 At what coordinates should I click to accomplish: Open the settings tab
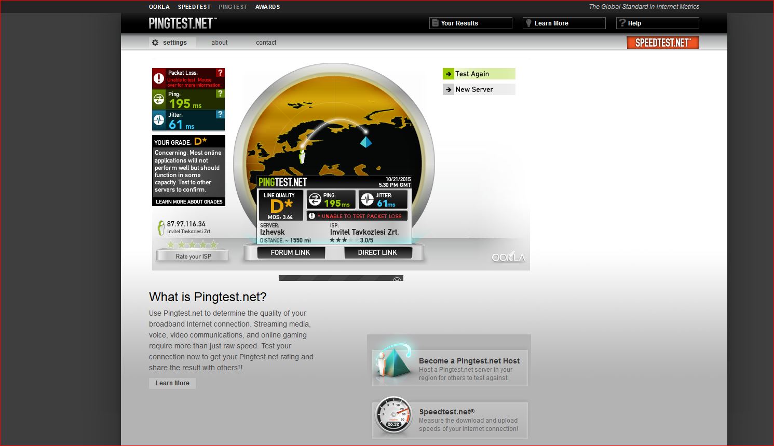coord(172,43)
